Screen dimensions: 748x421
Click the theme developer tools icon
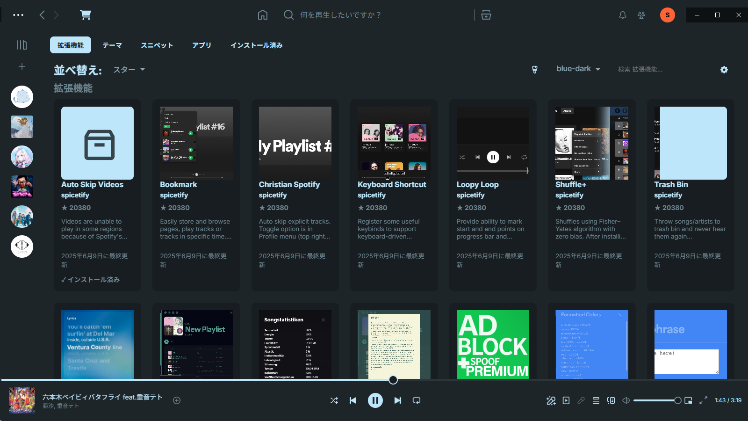click(x=535, y=70)
